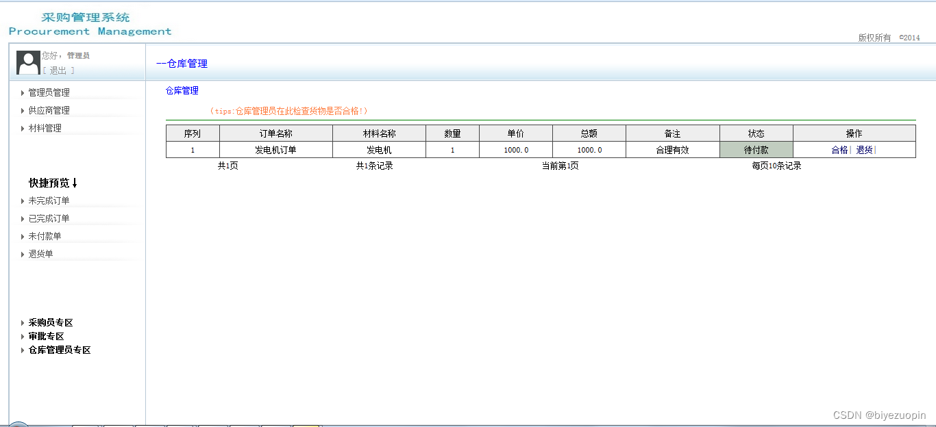Screen dimensions: 936x427
Task: Open 管理员管理 in the sidebar
Action: click(x=49, y=92)
